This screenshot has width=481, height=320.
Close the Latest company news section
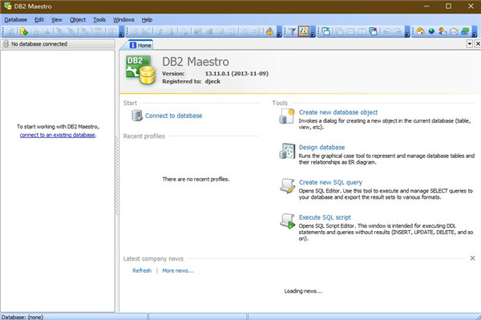pos(472,258)
